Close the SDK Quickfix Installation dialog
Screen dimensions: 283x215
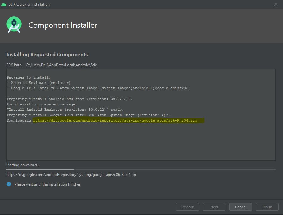276,4
